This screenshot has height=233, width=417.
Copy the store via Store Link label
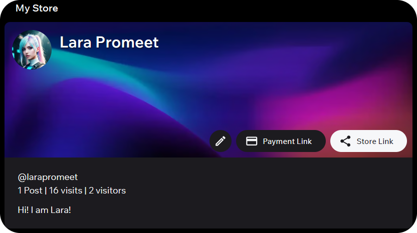coord(375,141)
